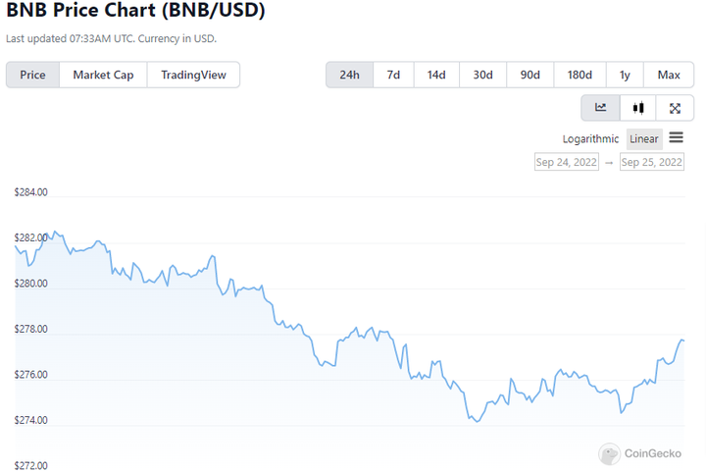Select the Market Cap tab
Viewport: 706px width, 471px height.
103,75
